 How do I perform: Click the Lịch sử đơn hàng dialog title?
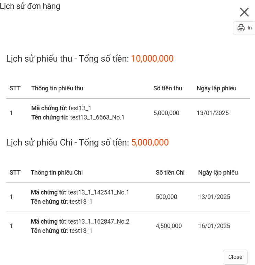(30, 7)
